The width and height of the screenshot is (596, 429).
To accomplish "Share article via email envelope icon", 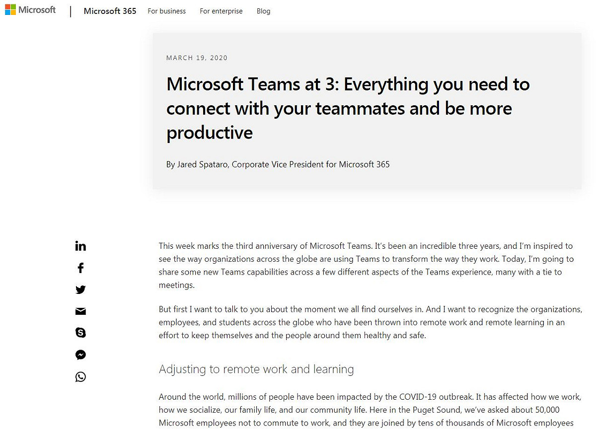I will click(80, 311).
